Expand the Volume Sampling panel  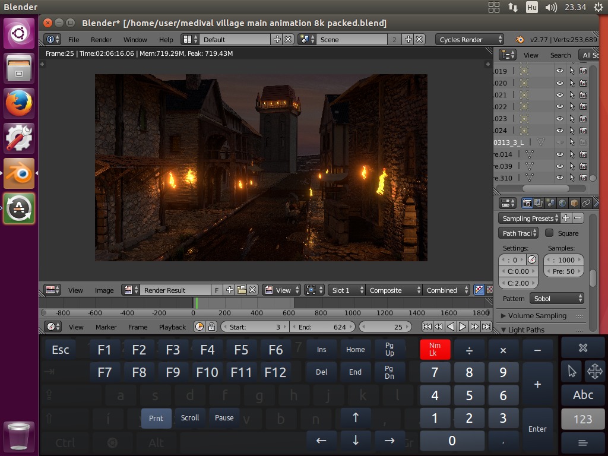click(537, 316)
